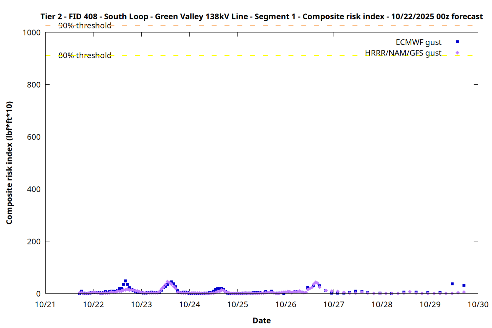
Task: Select the highest blue ECMWF point after 10/22
Action: coord(125,281)
